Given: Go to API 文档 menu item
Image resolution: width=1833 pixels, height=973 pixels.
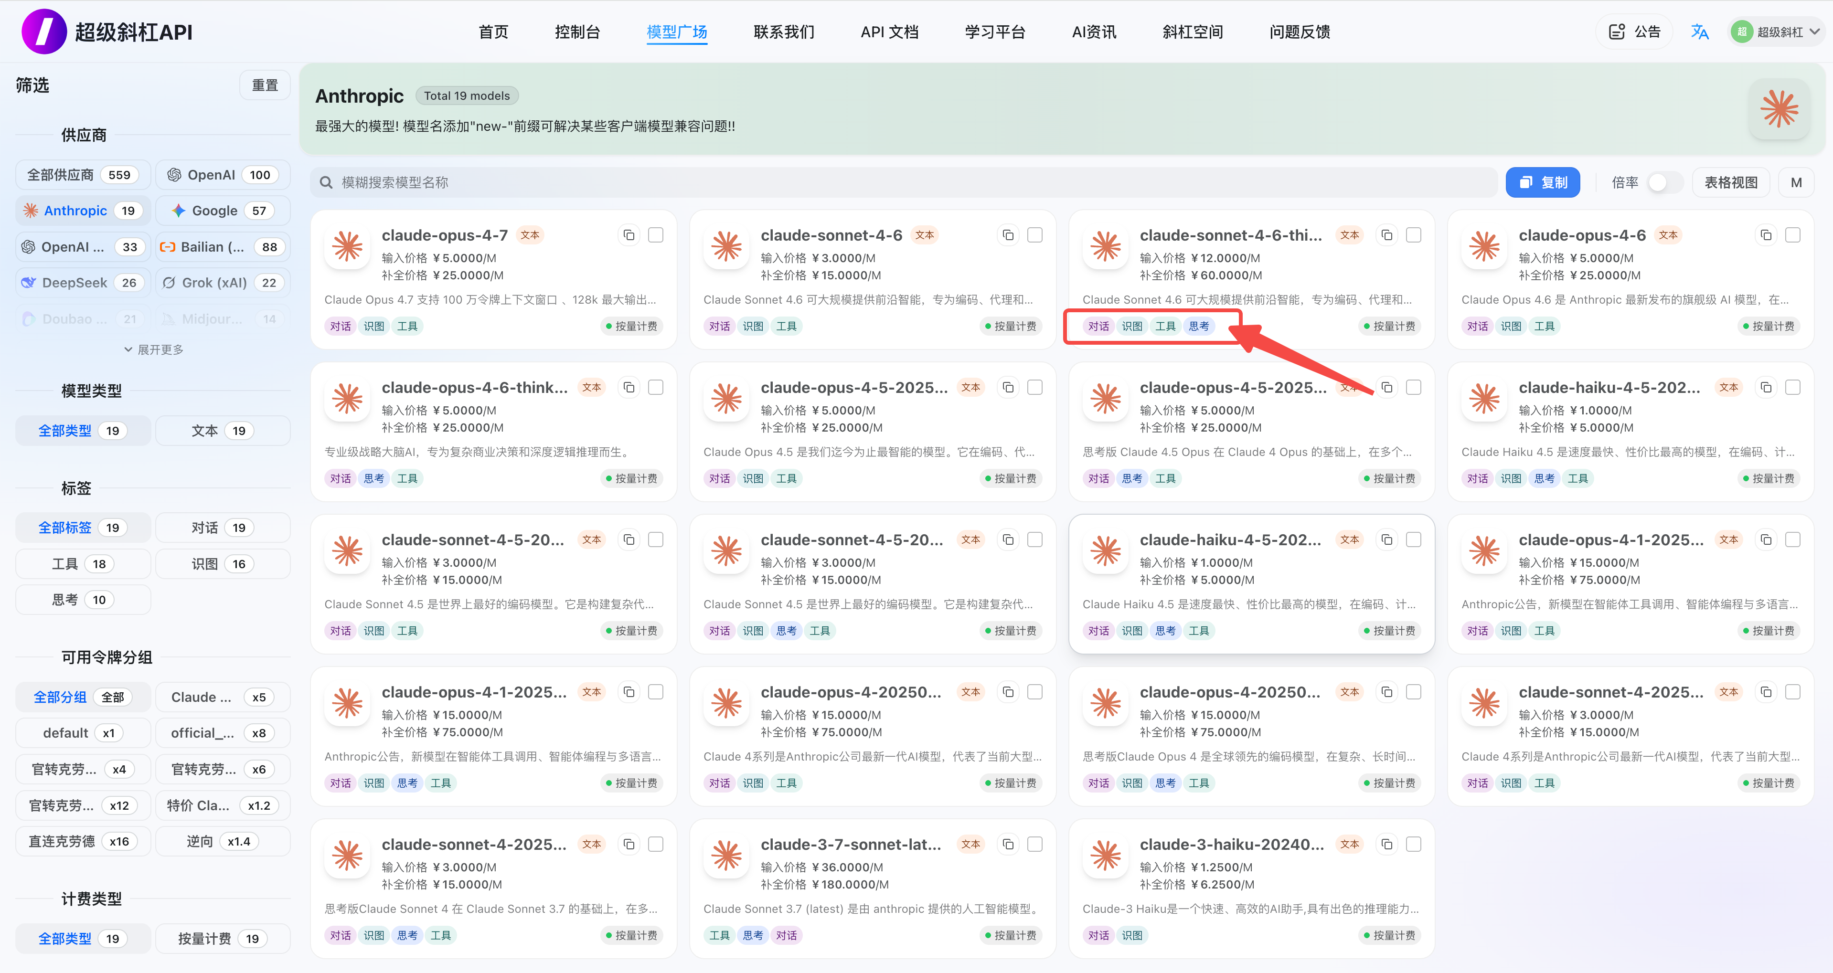Looking at the screenshot, I should click(x=889, y=32).
